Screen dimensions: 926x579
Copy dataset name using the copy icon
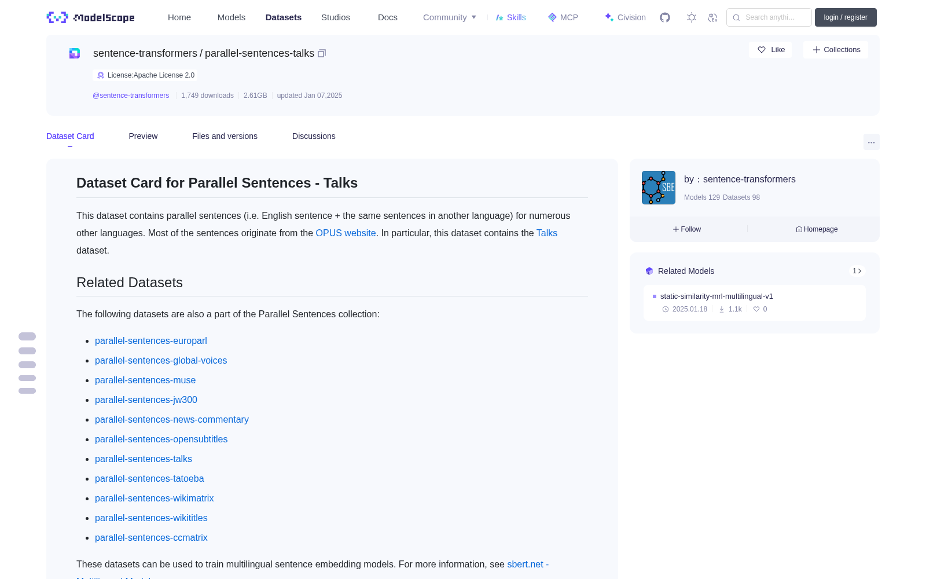(x=322, y=53)
